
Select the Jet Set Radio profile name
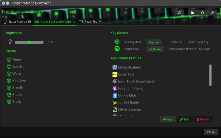click(128, 103)
